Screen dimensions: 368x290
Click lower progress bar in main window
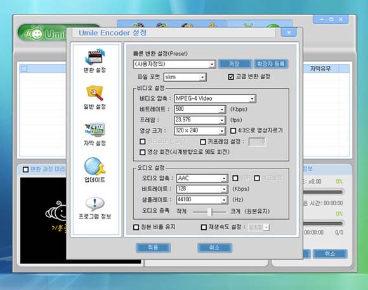pos(323,224)
